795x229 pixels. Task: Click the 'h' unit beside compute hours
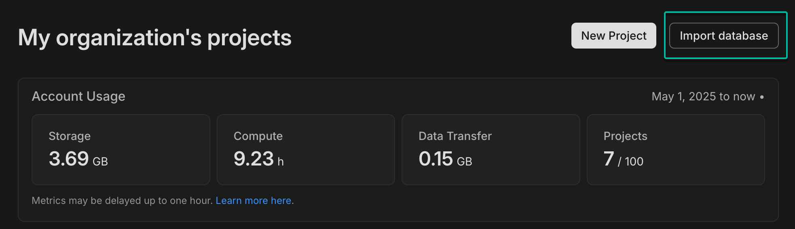280,161
